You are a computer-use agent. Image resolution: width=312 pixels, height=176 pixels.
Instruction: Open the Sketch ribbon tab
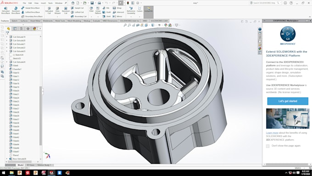click(x=14, y=21)
